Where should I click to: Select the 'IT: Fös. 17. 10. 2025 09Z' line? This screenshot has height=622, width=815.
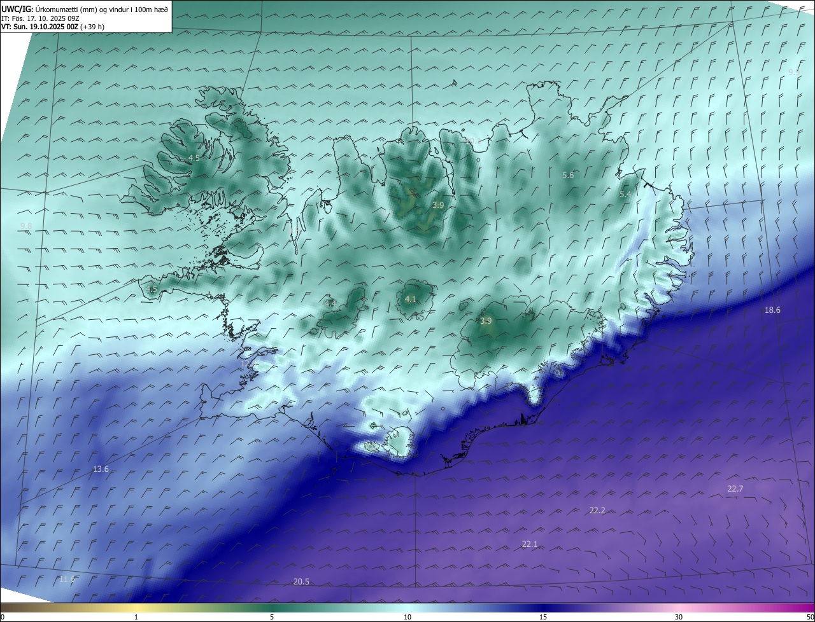pos(40,18)
